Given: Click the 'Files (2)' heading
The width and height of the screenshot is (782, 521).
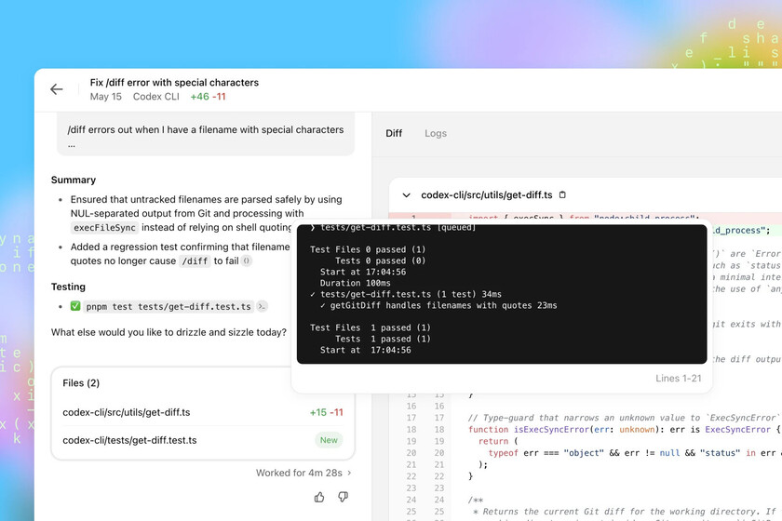Looking at the screenshot, I should (81, 383).
